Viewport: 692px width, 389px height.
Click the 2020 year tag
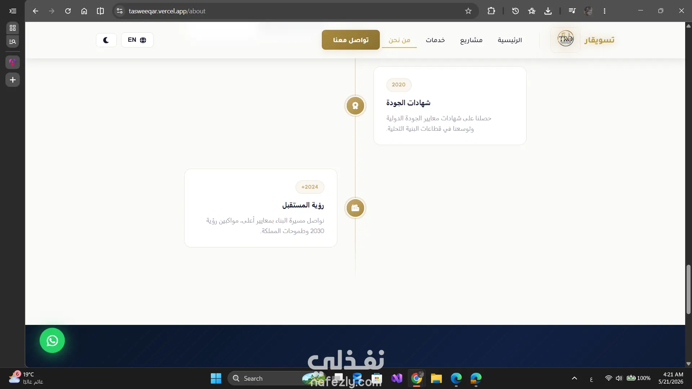click(x=399, y=85)
